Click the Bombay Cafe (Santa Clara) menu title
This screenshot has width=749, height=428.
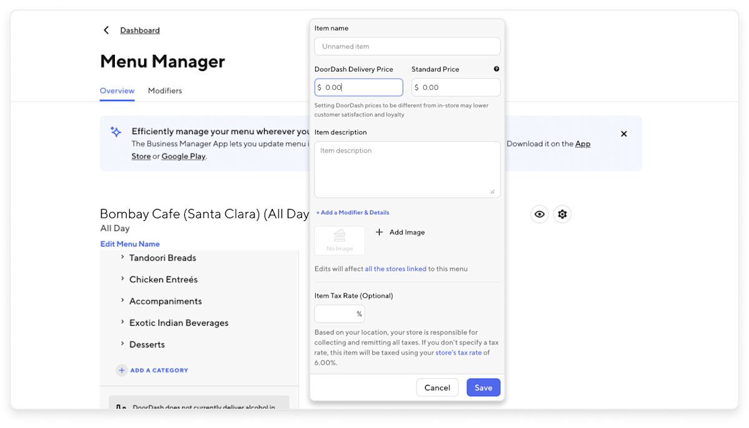[x=204, y=214]
